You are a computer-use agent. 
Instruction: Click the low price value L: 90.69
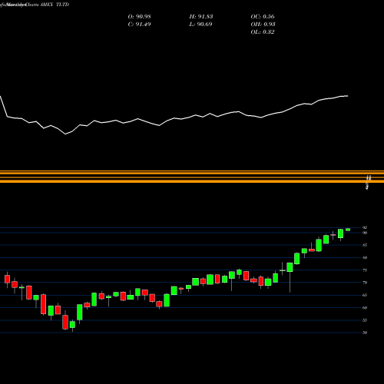pos(201,25)
